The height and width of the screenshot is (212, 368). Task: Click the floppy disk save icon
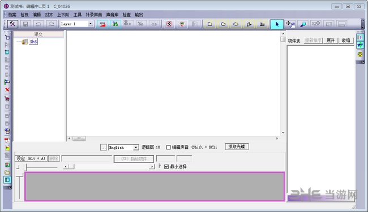pyautogui.click(x=25, y=24)
